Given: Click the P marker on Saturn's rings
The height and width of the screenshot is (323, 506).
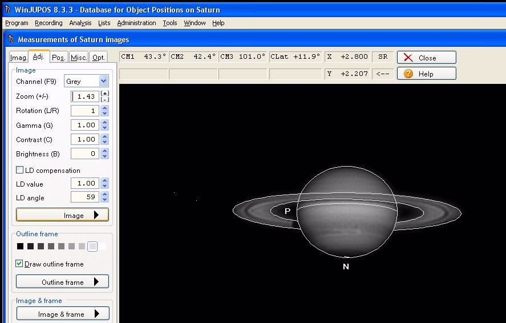Looking at the screenshot, I should [x=288, y=211].
